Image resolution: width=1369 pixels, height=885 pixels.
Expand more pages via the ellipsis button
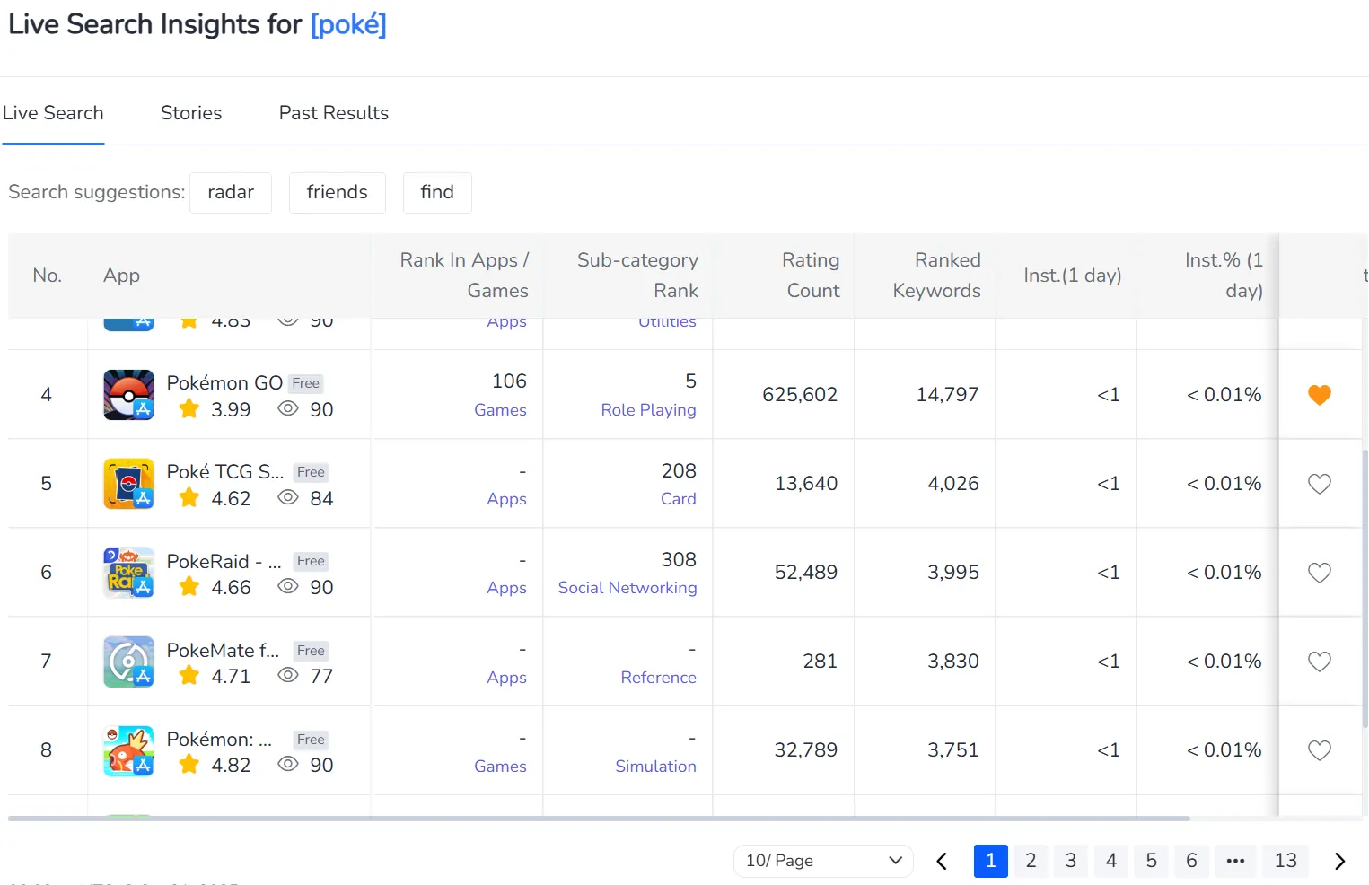click(x=1235, y=861)
